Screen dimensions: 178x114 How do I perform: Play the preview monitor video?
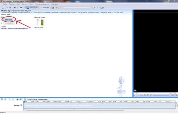pyautogui.click(x=137, y=95)
